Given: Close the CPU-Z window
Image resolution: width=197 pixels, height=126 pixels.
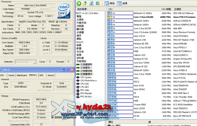Looking at the screenshot, I should (72, 70).
